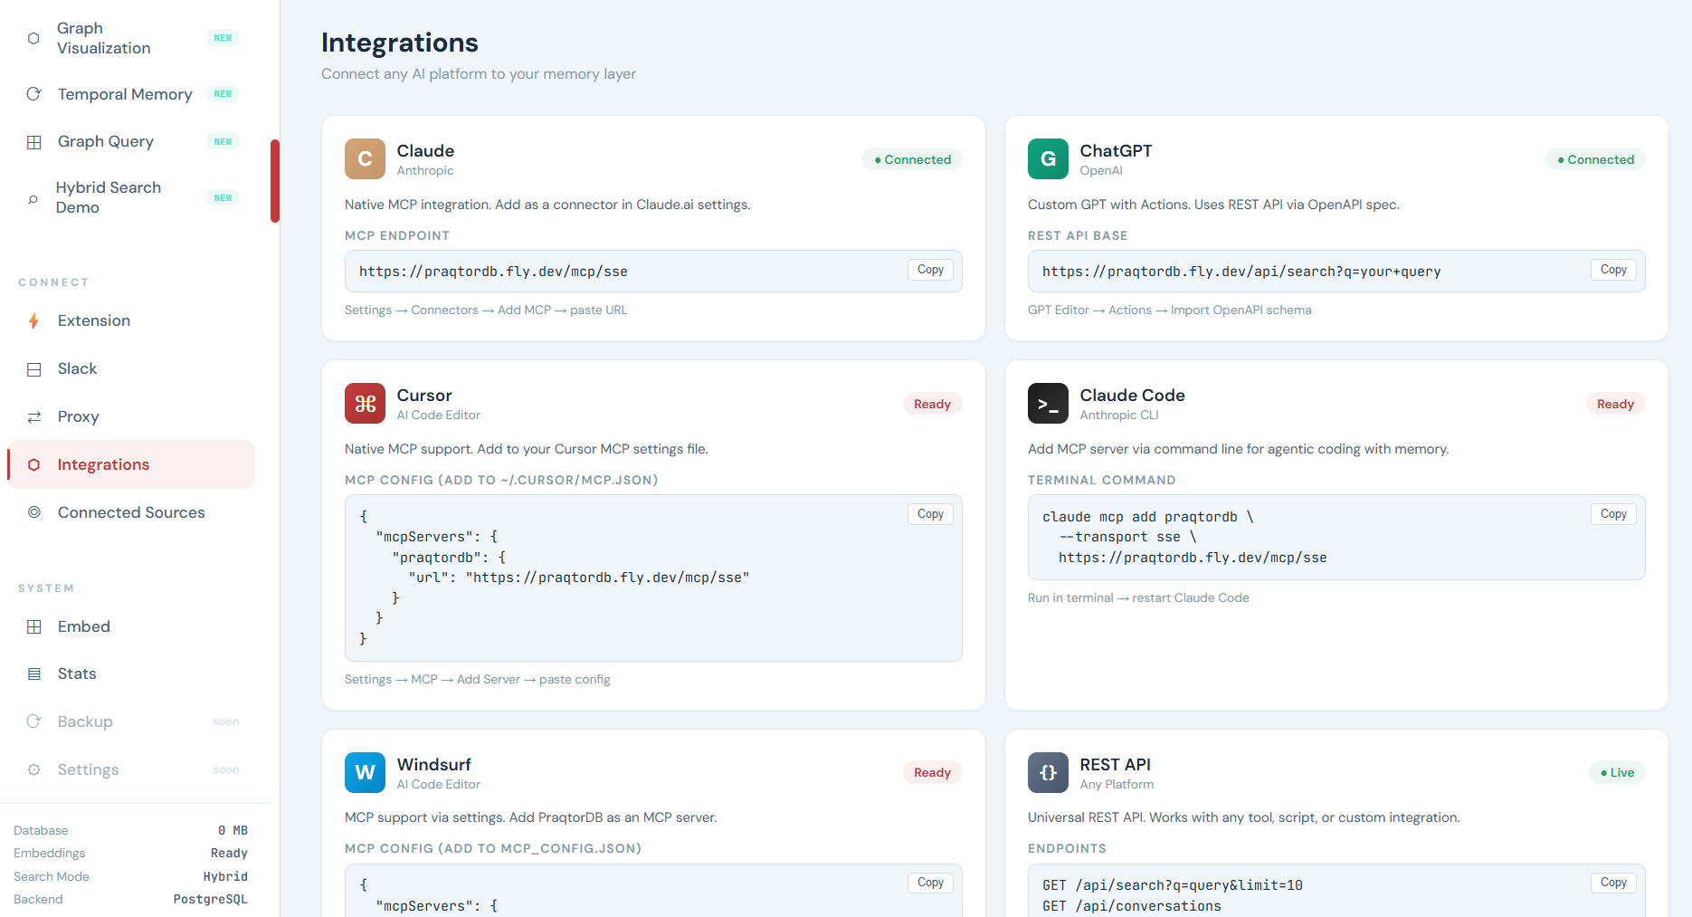The image size is (1692, 917).
Task: Click the Claude Anthropic integration icon
Action: (x=365, y=158)
